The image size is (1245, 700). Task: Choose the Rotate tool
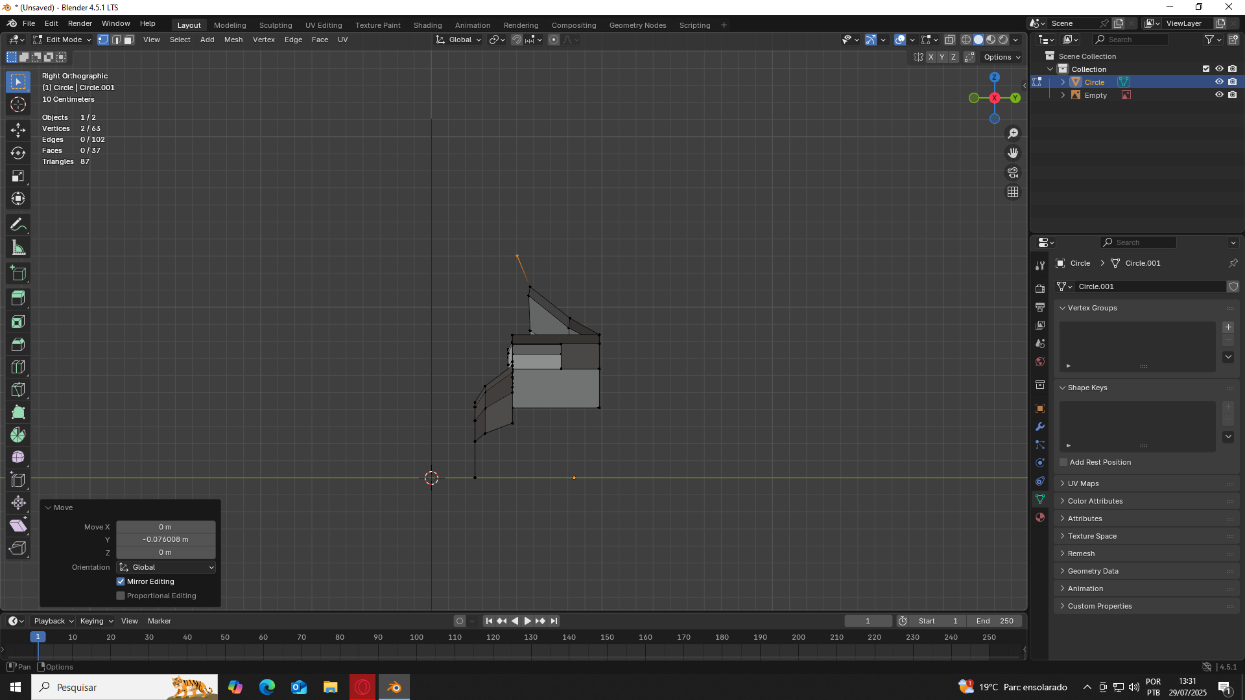point(18,153)
